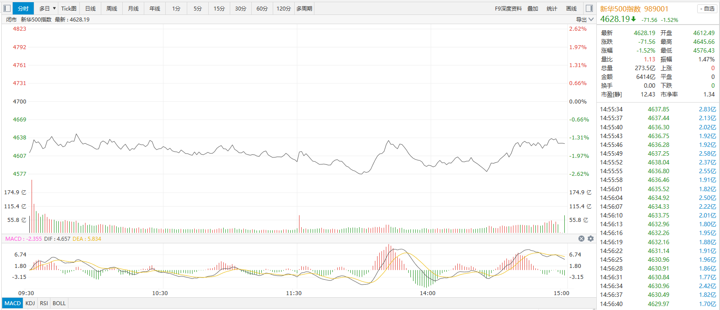Click the DIF : 4.657 readout

57,239
